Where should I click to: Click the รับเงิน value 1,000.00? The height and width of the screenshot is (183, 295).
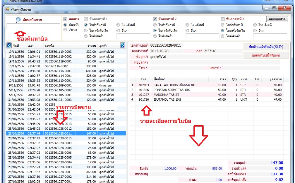point(170,169)
